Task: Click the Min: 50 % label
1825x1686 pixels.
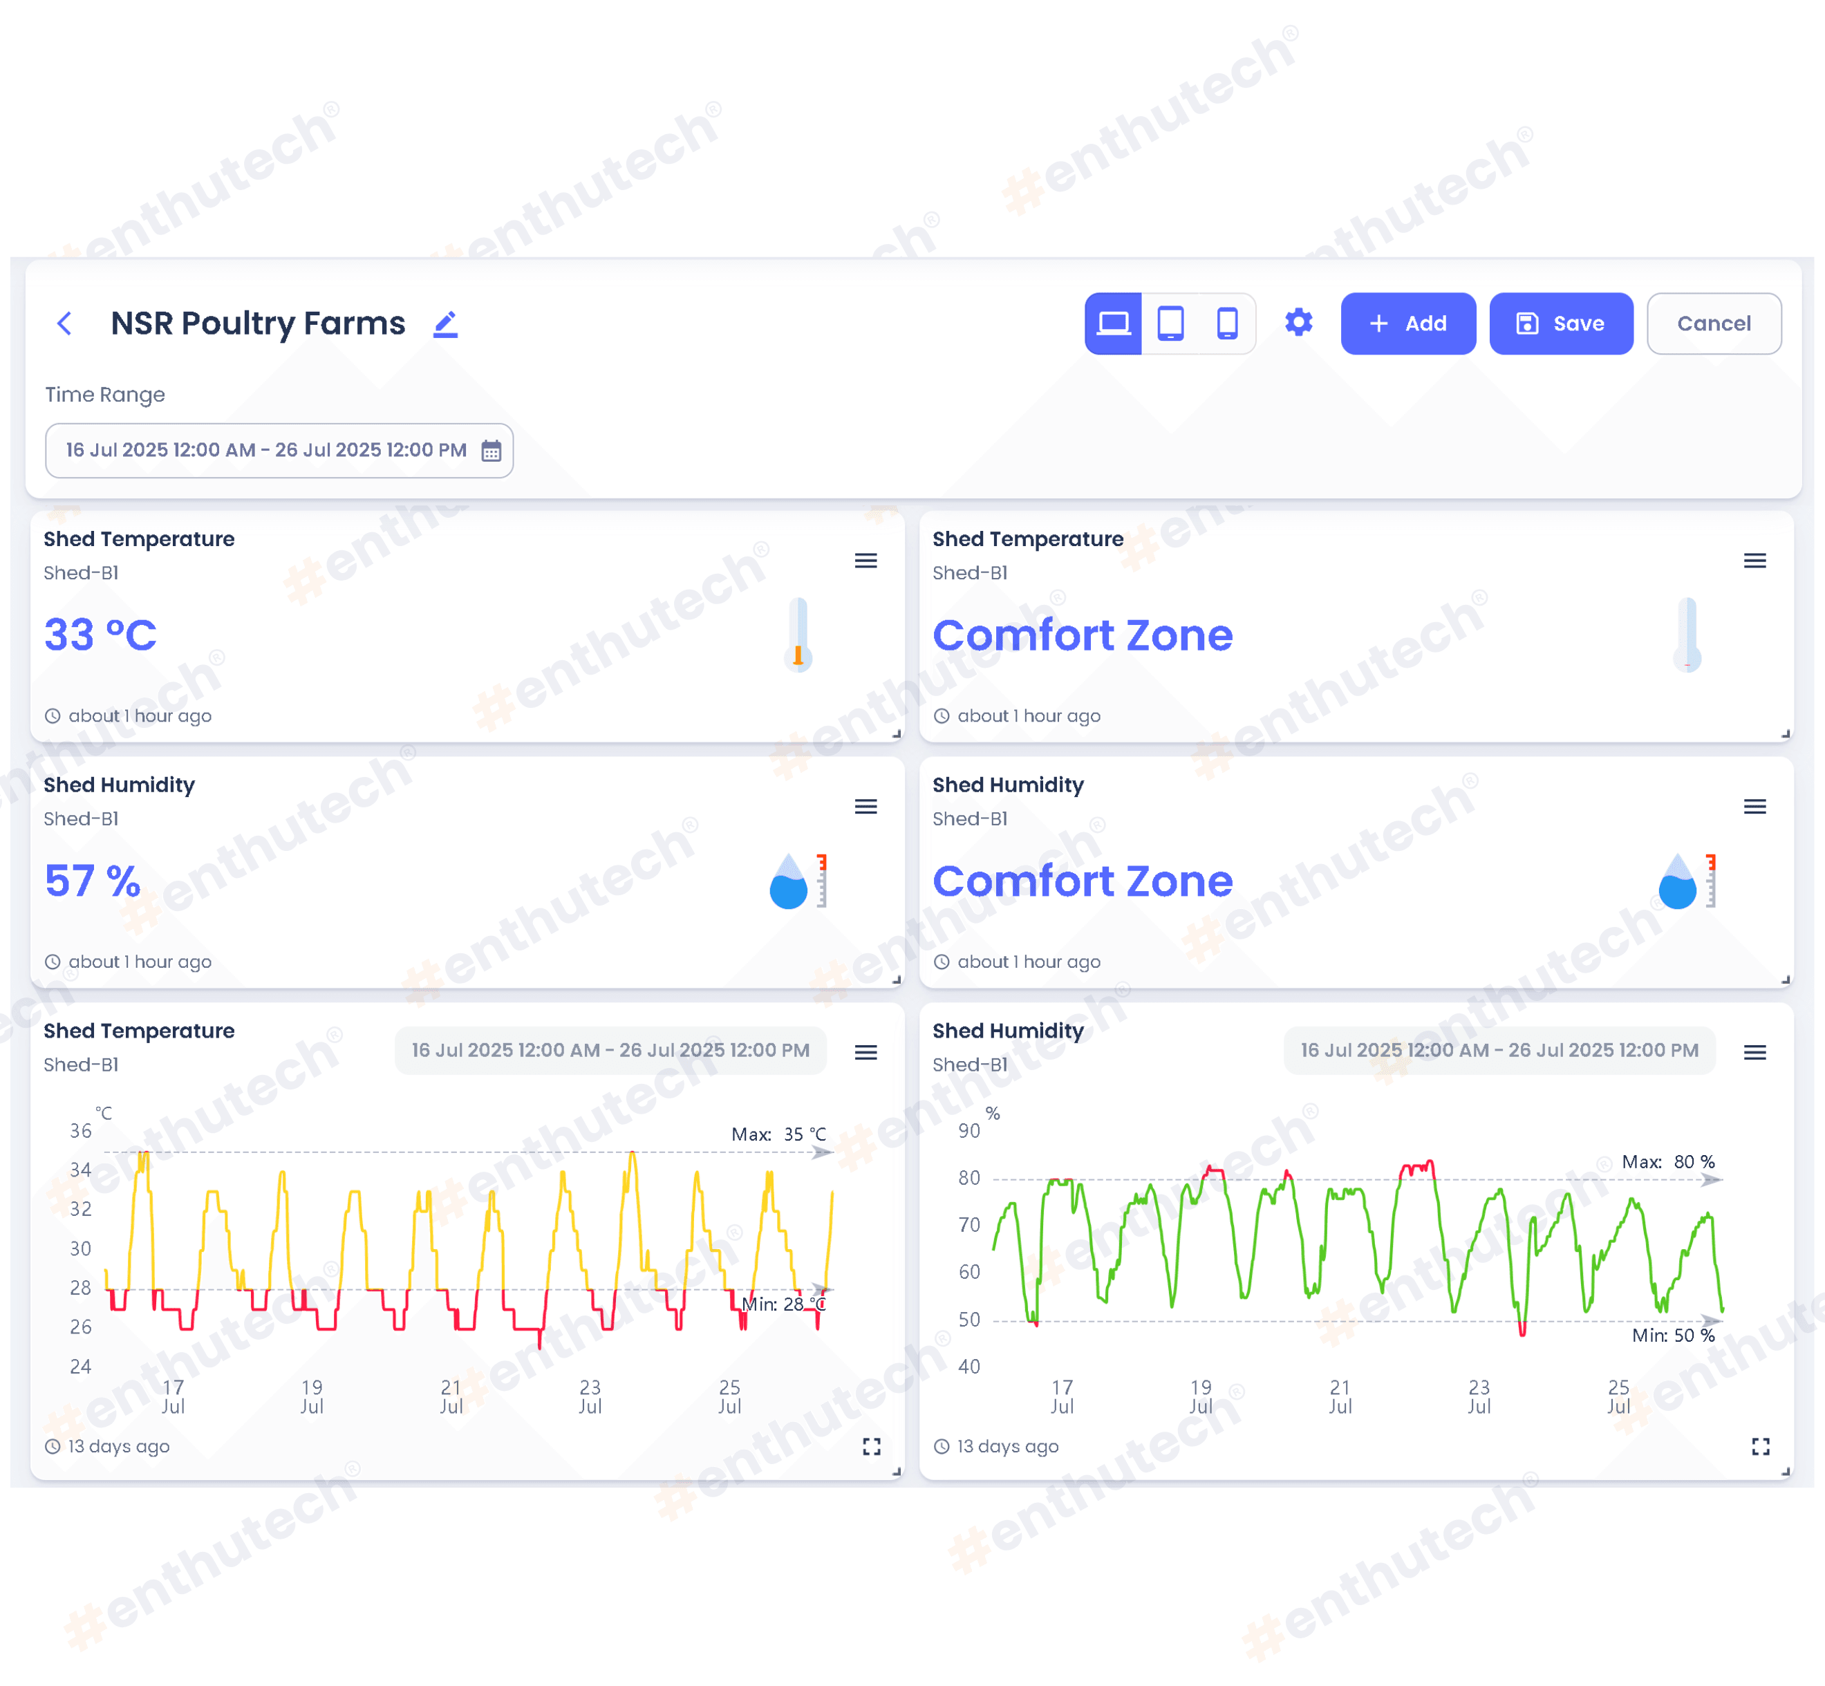Action: tap(1674, 1336)
